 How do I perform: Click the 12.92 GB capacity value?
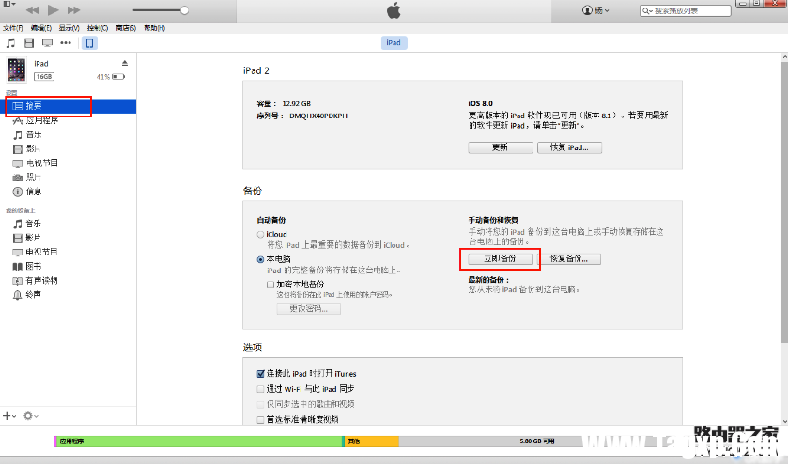pos(297,103)
